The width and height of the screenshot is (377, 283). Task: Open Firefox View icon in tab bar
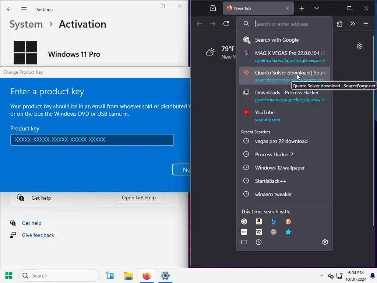pos(213,8)
